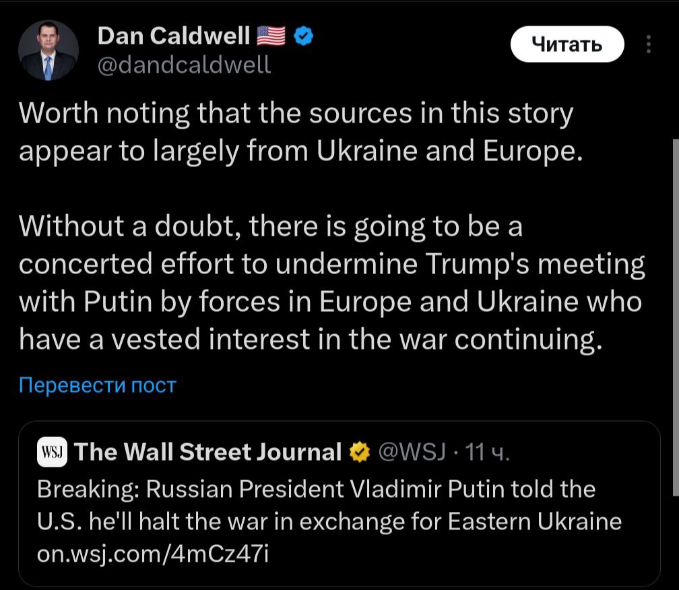Open The Wall Street Journal account name
This screenshot has width=679, height=590.
(209, 451)
